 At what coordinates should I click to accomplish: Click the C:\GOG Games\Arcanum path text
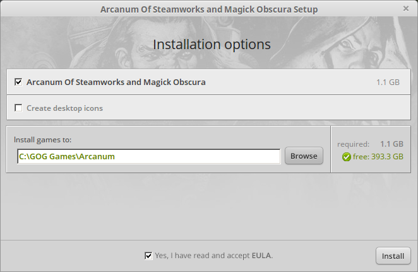coord(67,156)
